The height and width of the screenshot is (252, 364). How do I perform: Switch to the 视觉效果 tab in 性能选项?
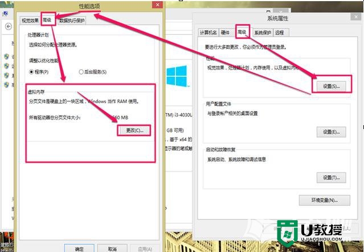tap(30, 20)
